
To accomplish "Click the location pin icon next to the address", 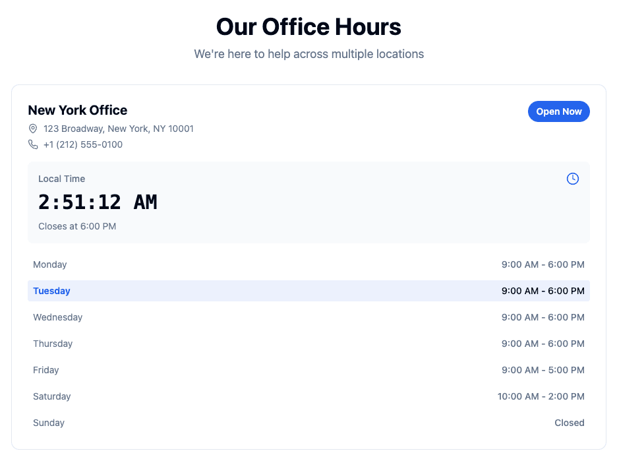I will coord(33,129).
